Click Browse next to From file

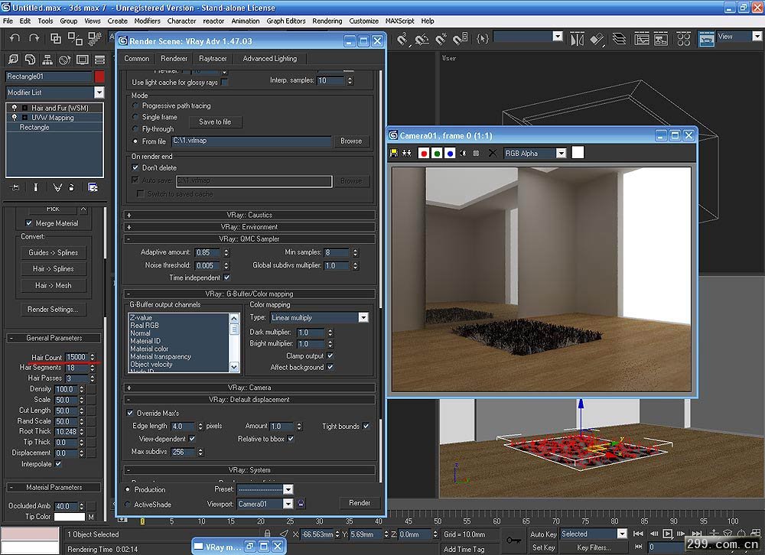tap(351, 141)
